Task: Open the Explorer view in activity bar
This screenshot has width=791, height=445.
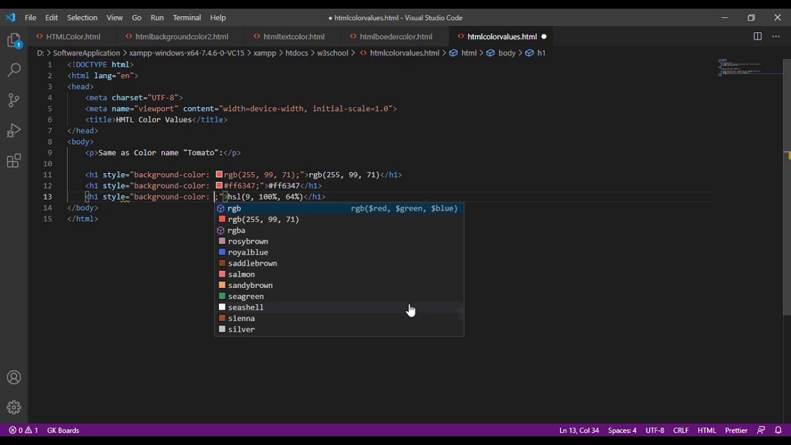Action: (x=14, y=41)
